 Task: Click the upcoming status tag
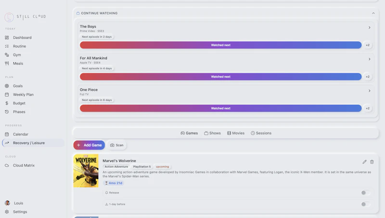pos(162,167)
